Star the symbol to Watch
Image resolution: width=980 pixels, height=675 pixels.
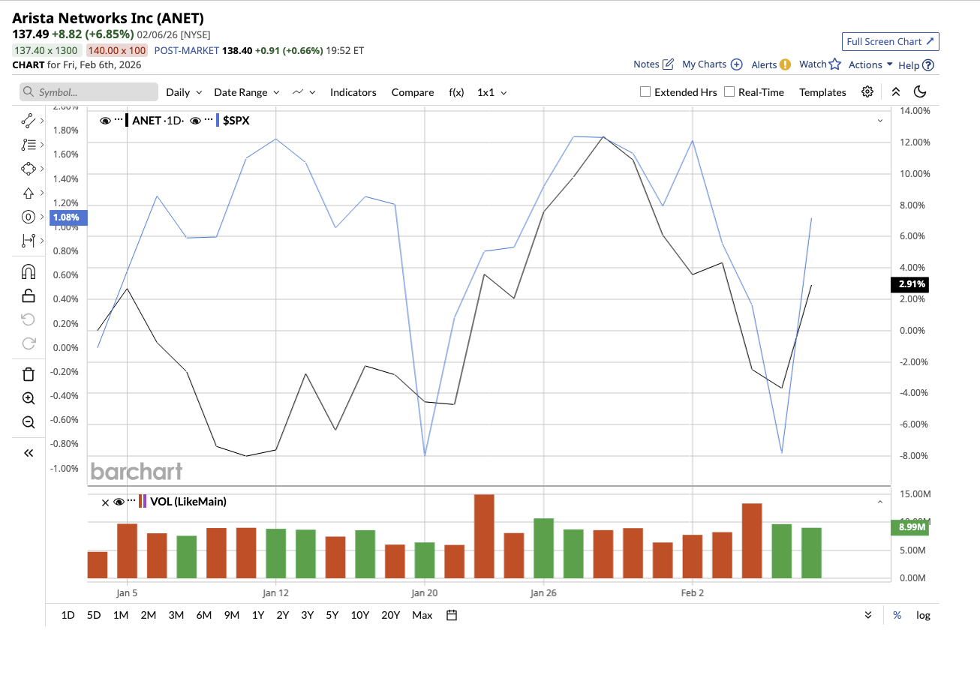coord(834,64)
